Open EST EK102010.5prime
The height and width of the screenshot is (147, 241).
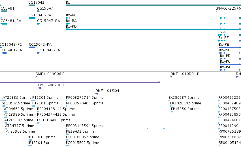(x=185, y=103)
